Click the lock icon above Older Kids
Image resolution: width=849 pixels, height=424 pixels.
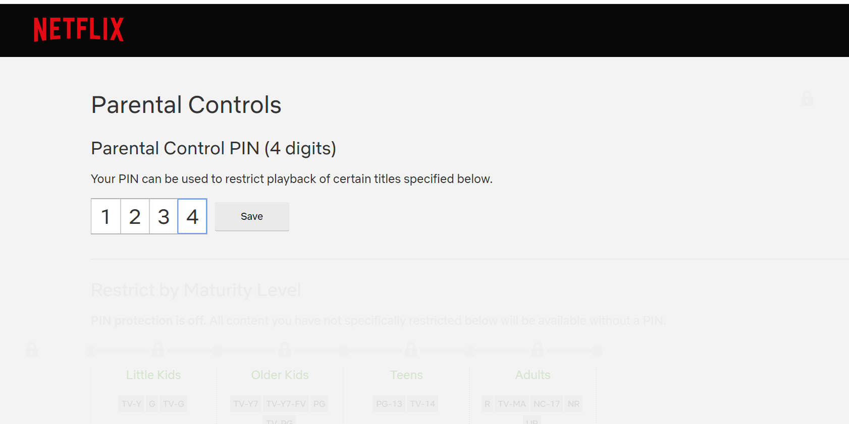click(284, 350)
